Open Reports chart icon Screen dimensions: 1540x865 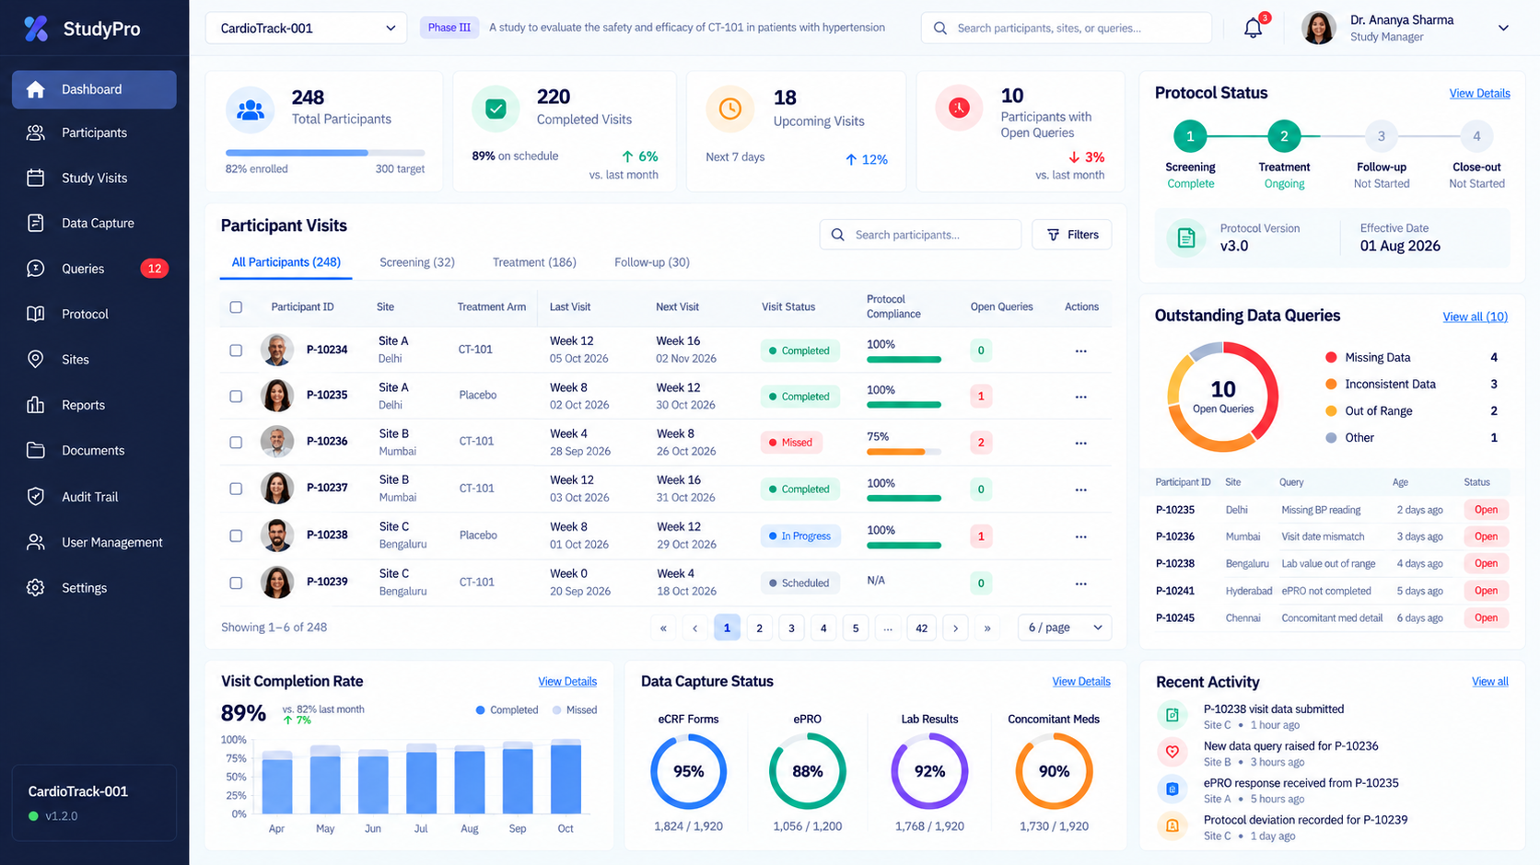coord(36,405)
